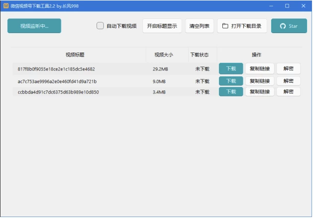Turn on title display

[162, 26]
